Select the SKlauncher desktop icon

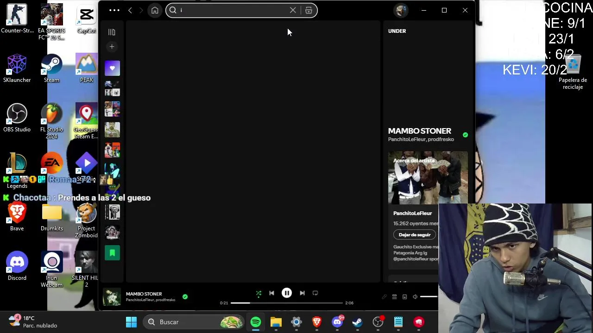[17, 68]
